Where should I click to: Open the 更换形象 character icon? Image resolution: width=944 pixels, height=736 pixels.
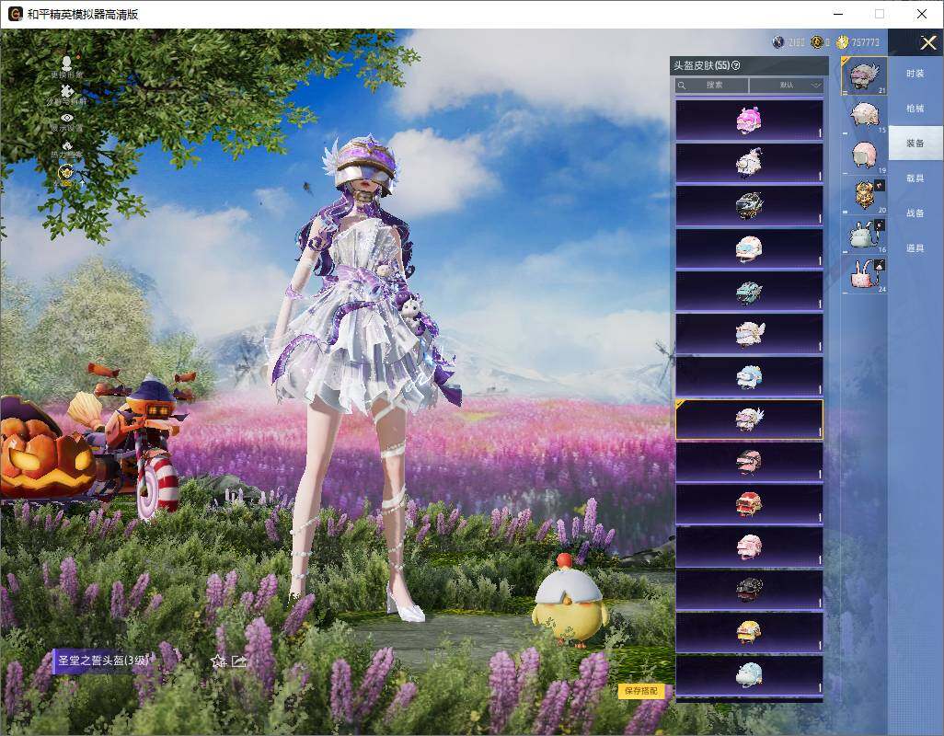tap(67, 65)
